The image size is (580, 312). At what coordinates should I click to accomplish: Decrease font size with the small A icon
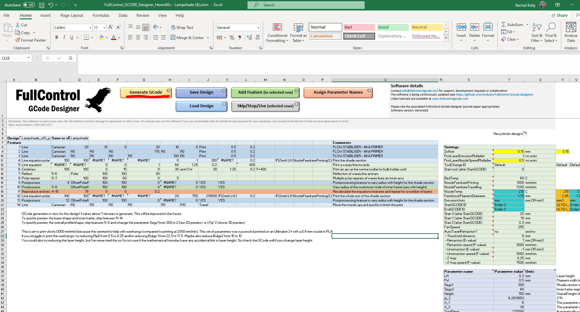tap(118, 27)
